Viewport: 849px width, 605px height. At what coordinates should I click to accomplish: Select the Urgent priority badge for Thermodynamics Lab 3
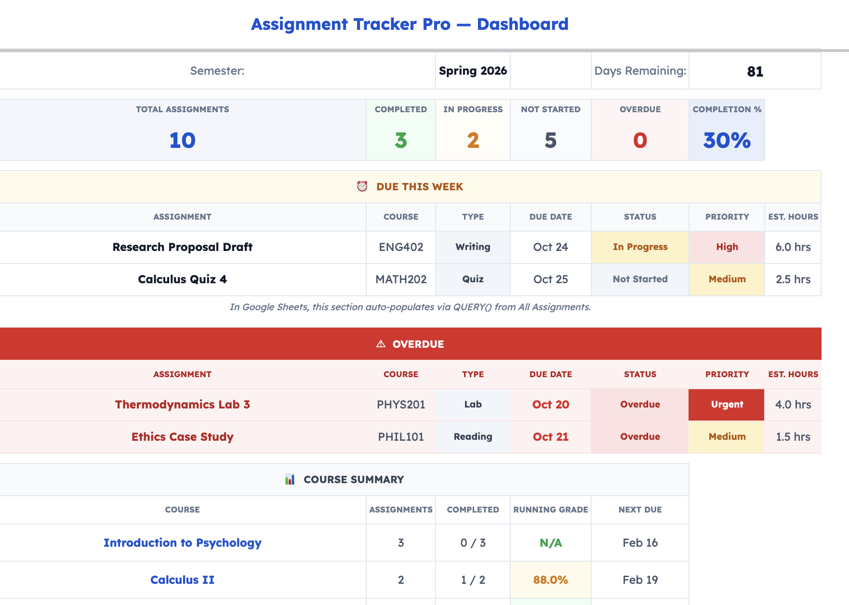[726, 405]
